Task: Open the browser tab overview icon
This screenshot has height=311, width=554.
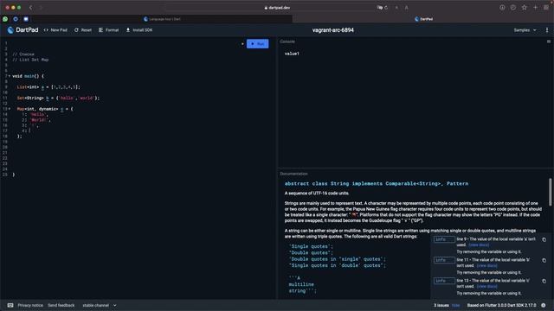Action: point(546,8)
